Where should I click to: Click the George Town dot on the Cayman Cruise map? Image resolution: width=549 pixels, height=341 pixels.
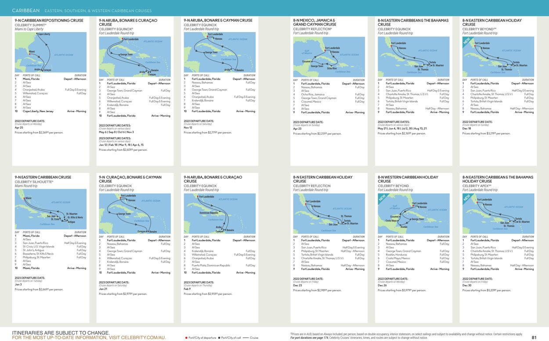[x=204, y=53]
